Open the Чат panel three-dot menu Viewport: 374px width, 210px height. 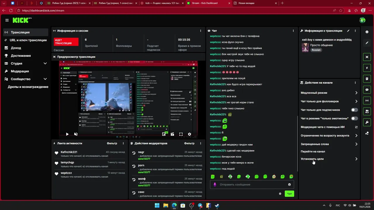(x=293, y=31)
